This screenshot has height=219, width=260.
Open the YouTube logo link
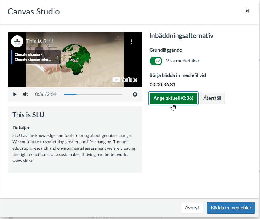coord(125,80)
